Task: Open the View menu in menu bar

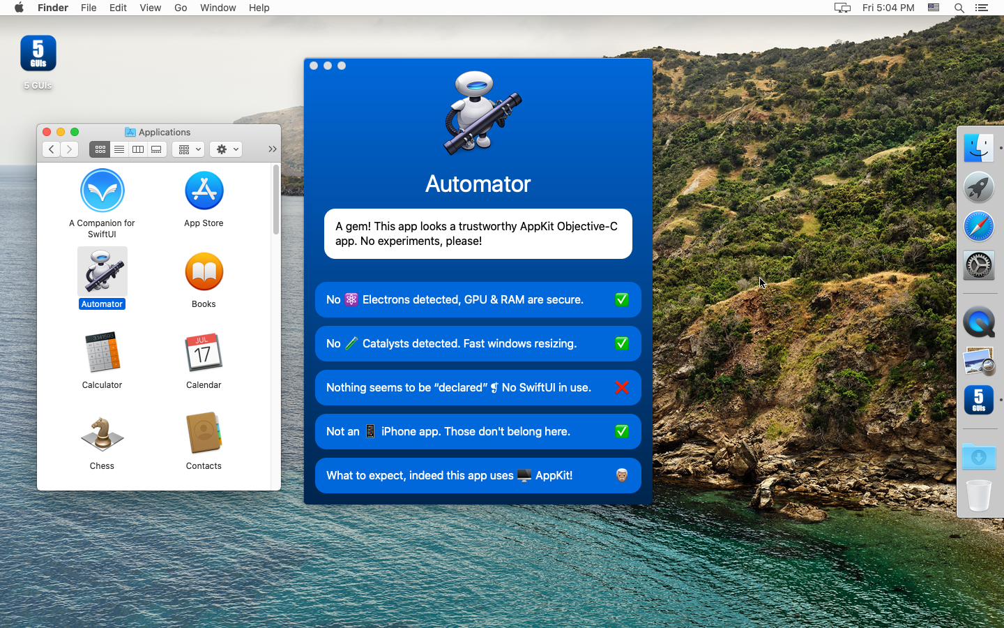Action: click(150, 8)
